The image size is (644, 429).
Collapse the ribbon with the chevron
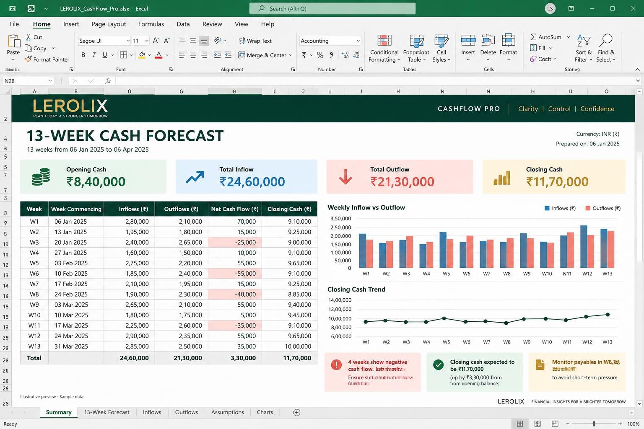tap(638, 70)
